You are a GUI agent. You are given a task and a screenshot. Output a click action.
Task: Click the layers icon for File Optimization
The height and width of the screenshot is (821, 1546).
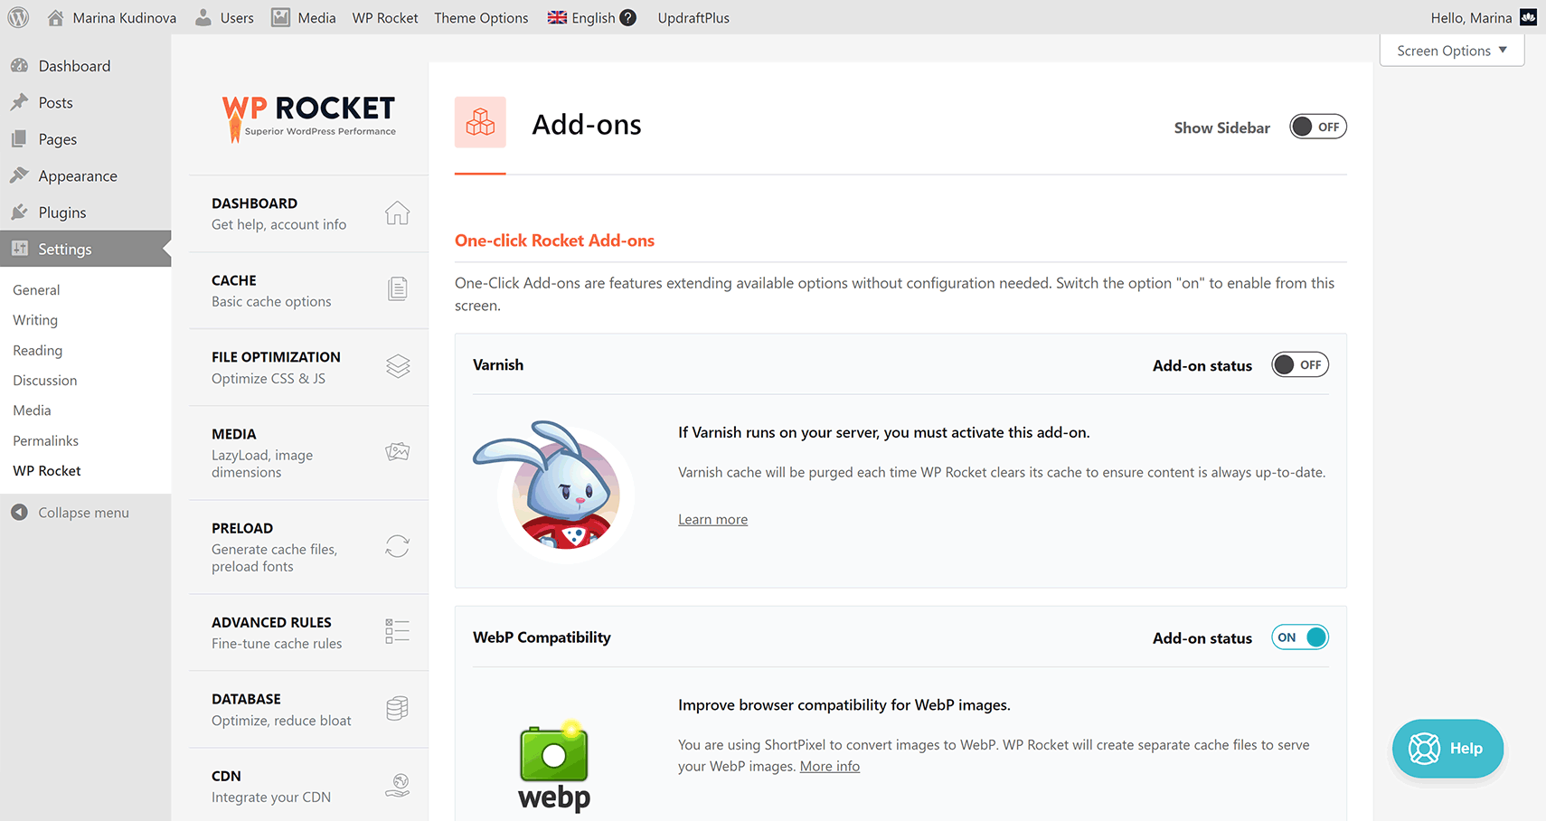point(398,366)
